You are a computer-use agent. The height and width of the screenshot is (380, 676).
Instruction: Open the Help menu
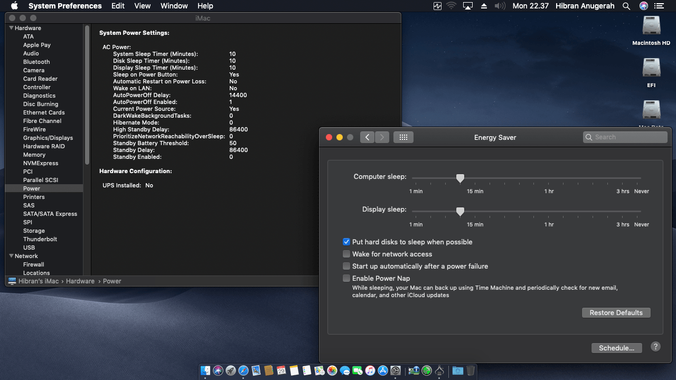205,6
